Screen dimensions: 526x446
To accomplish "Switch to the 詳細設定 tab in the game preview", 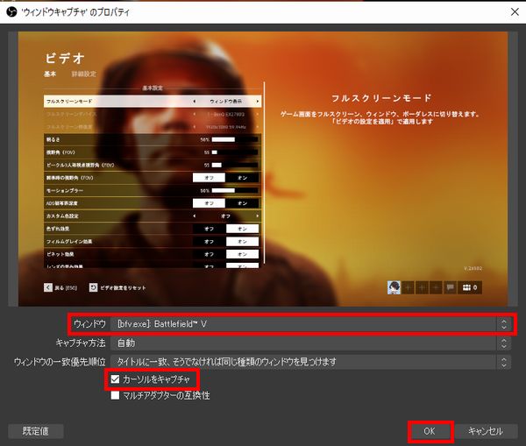I will (x=84, y=74).
